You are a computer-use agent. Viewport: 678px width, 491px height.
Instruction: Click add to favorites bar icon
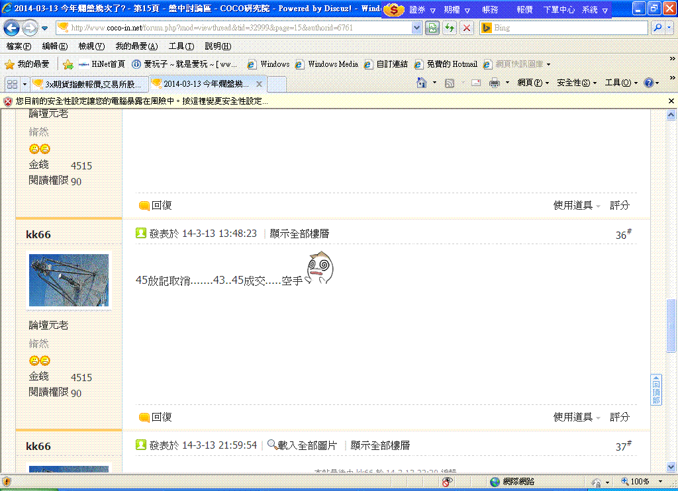(68, 64)
